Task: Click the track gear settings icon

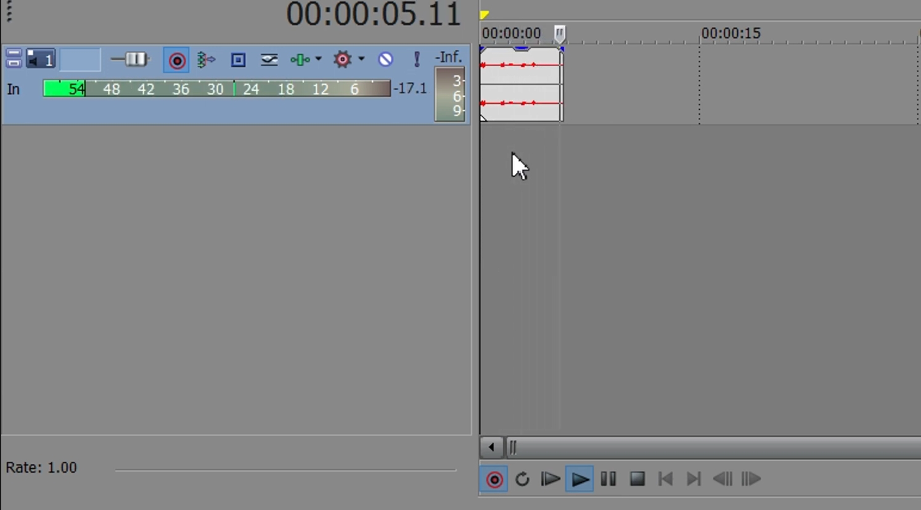Action: click(x=343, y=59)
